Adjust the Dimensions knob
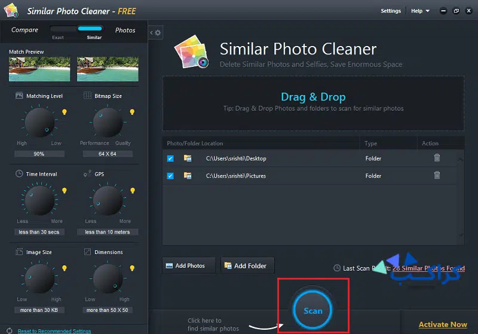The image size is (478, 334). click(108, 278)
